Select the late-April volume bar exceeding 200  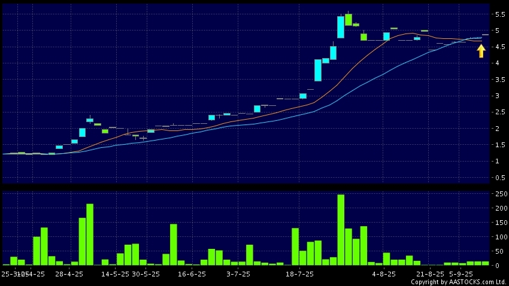click(x=90, y=234)
